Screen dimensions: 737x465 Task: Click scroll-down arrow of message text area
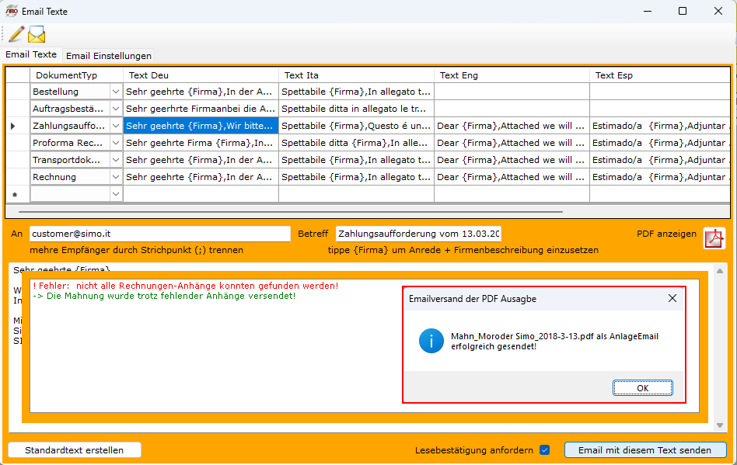pyautogui.click(x=719, y=425)
